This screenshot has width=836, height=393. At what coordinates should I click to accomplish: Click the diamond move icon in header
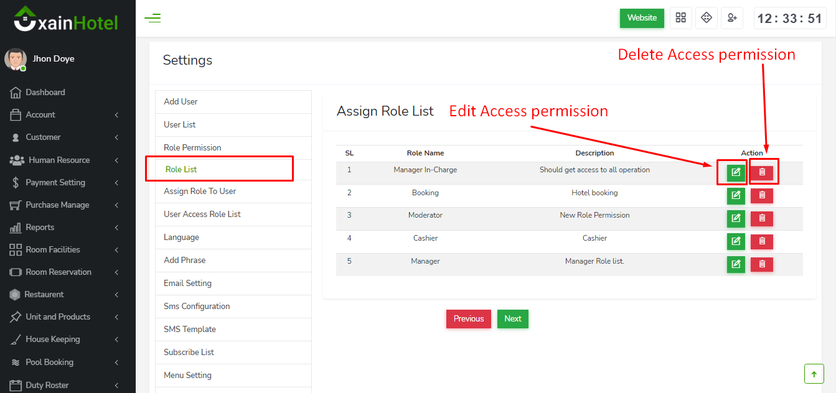click(707, 18)
